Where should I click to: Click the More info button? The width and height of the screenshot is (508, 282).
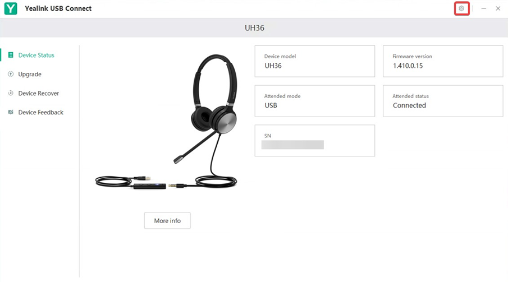pos(167,220)
